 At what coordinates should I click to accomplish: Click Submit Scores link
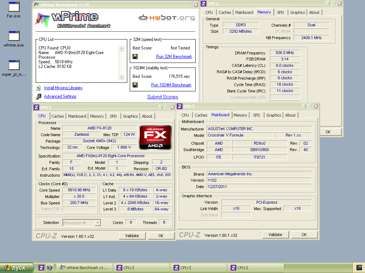[x=163, y=97]
